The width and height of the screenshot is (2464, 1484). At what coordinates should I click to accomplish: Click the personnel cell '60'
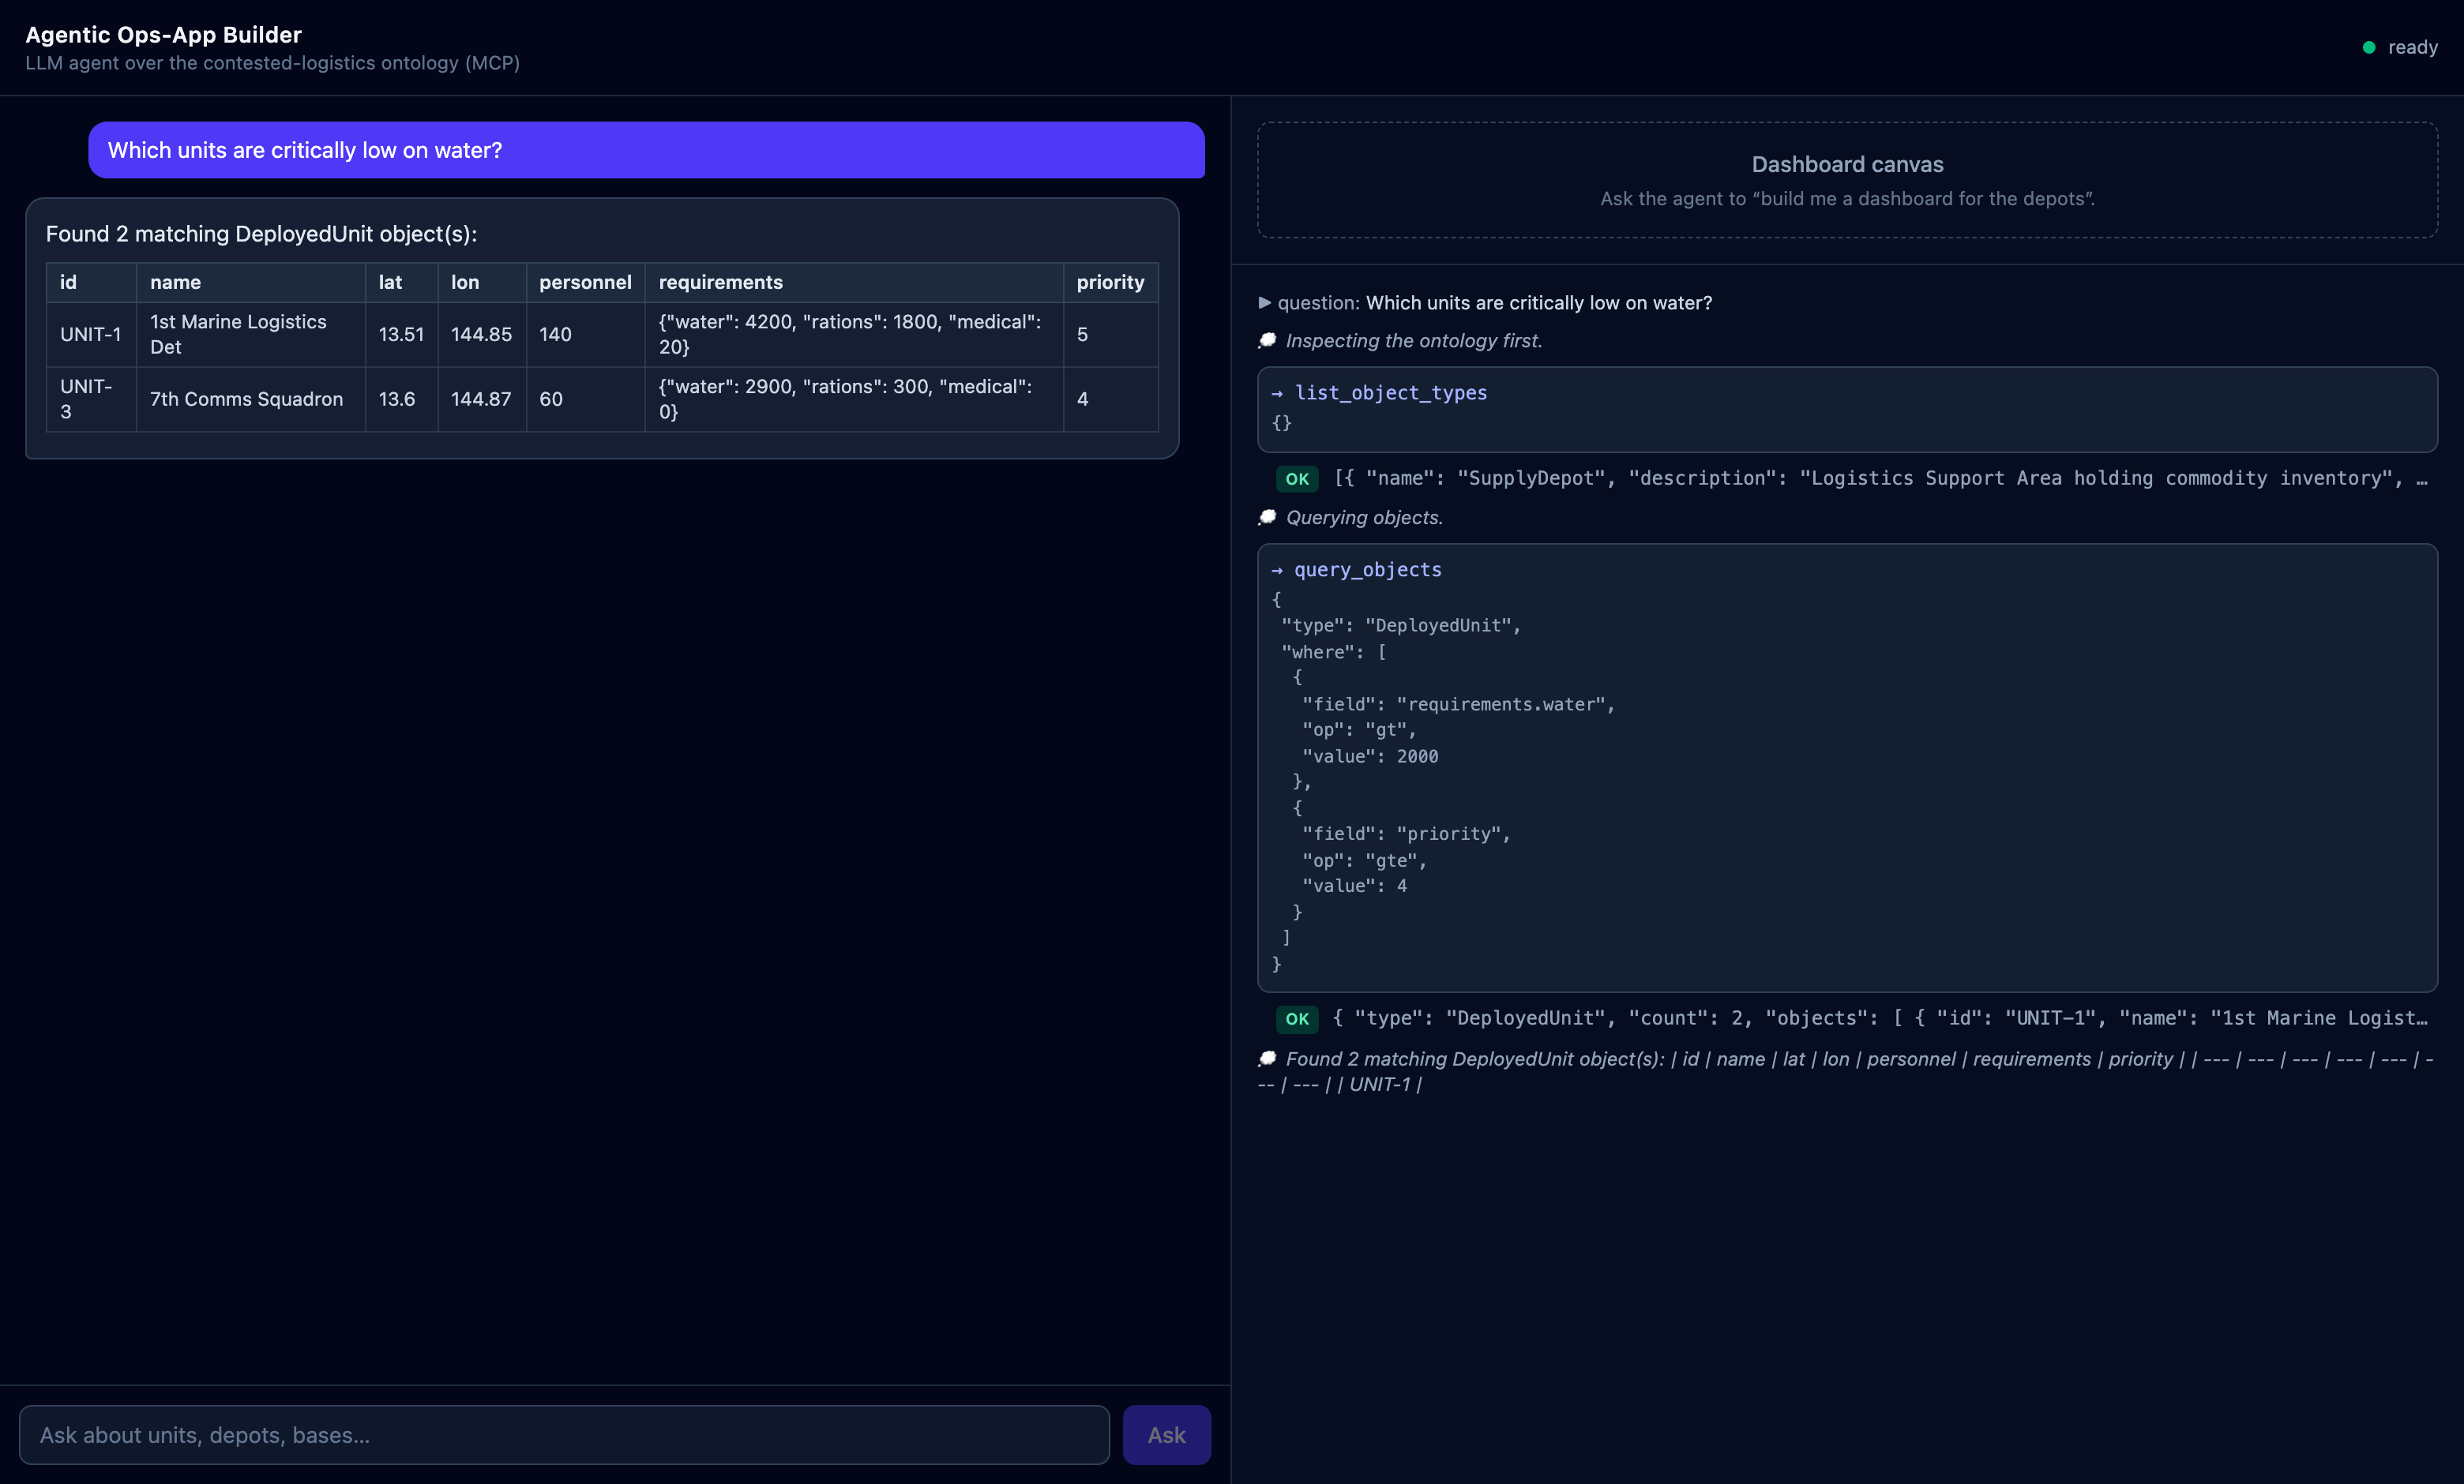pyautogui.click(x=585, y=399)
